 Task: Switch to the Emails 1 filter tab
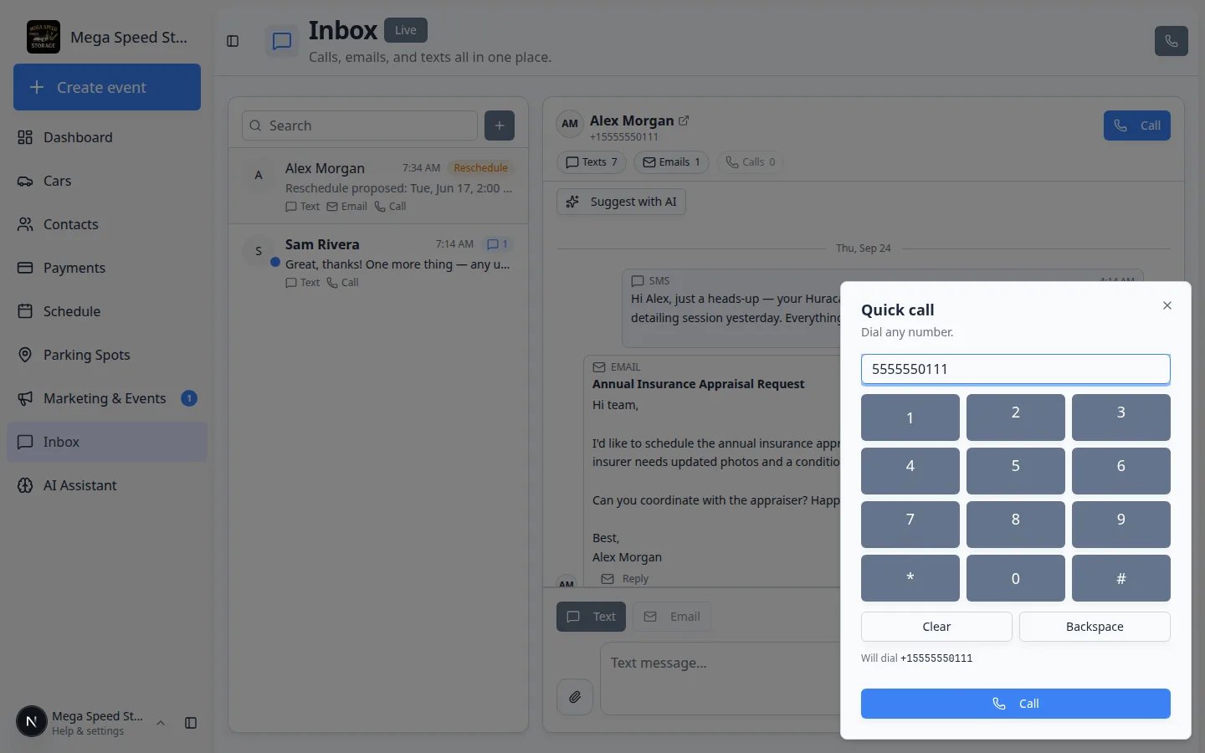[x=671, y=162]
